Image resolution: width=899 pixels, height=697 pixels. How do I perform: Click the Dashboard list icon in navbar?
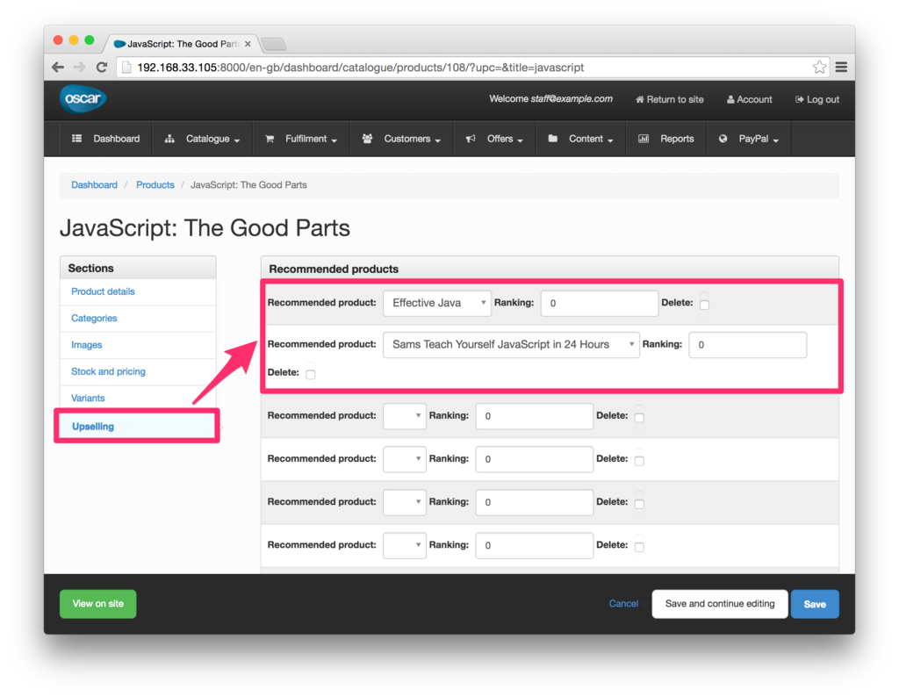point(76,138)
